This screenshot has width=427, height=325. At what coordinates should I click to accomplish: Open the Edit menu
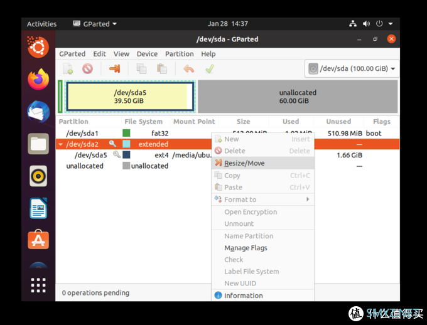click(99, 54)
